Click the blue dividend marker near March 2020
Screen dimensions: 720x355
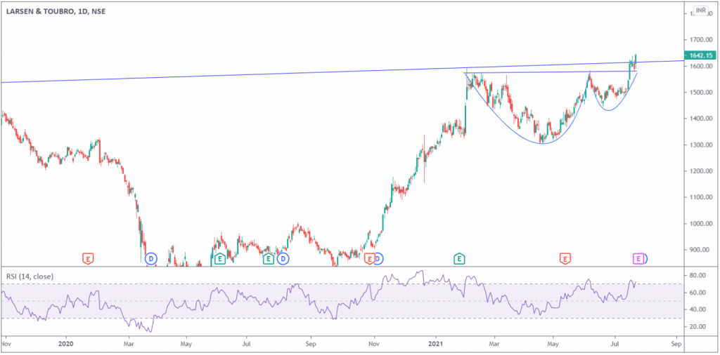click(150, 258)
